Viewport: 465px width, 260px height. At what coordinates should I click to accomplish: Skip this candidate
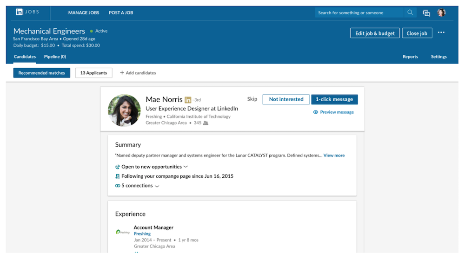tap(252, 99)
